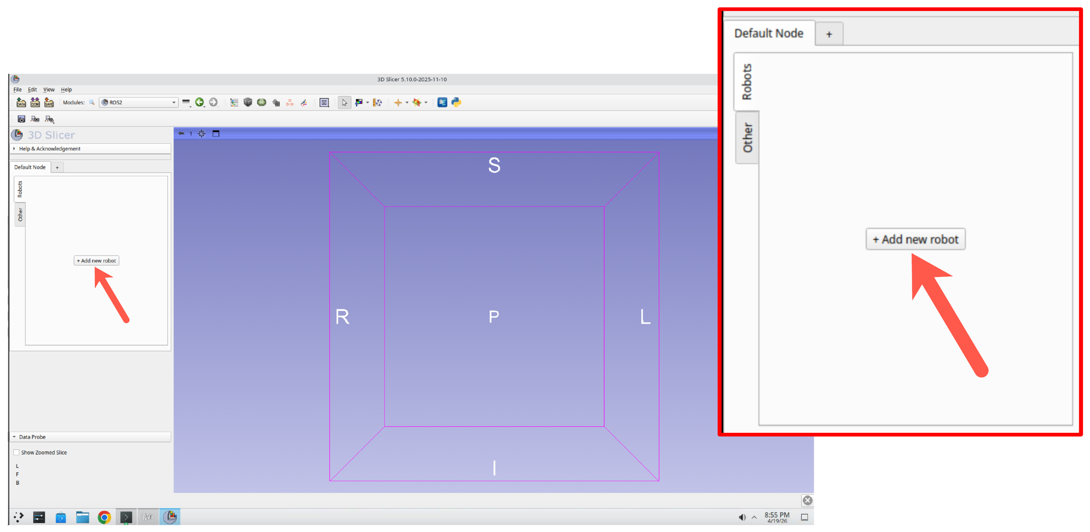Toggle the crosshair icon in the 3D view header

(x=202, y=134)
